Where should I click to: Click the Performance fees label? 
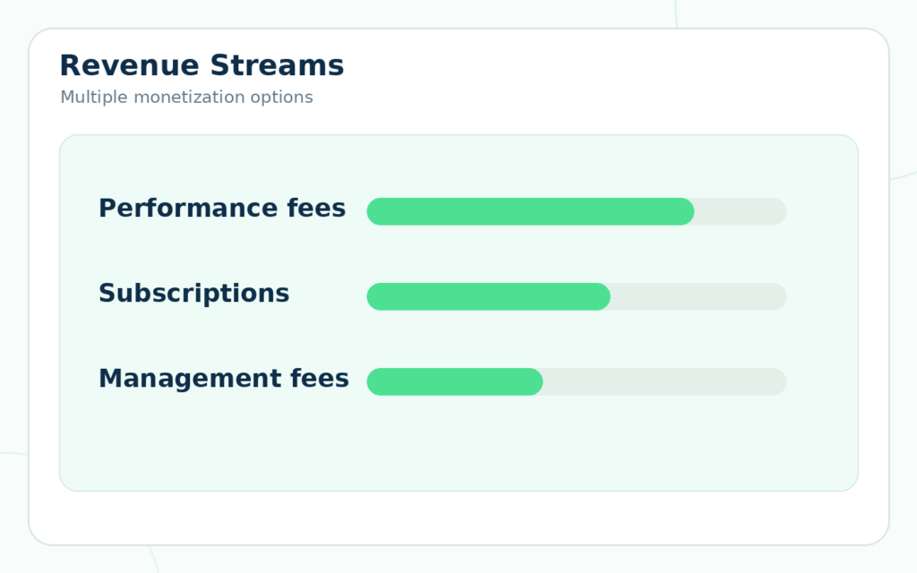[x=222, y=208]
